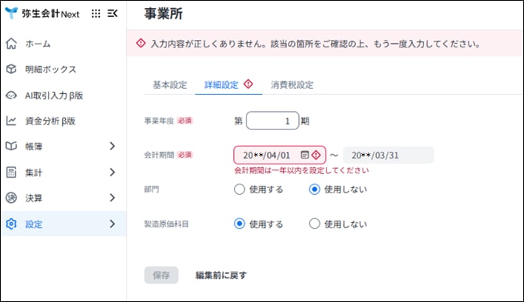
Task: Collapse sidebar using the menu toggle icon
Action: click(112, 14)
